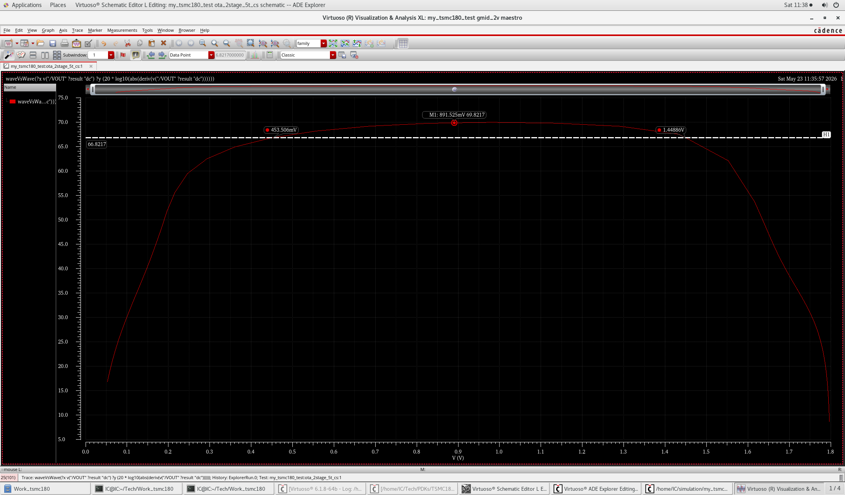Click the calculator icon
This screenshot has height=495, width=845.
point(270,55)
